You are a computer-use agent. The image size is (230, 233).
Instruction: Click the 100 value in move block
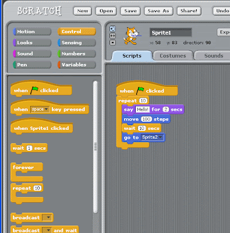pyautogui.click(x=146, y=119)
